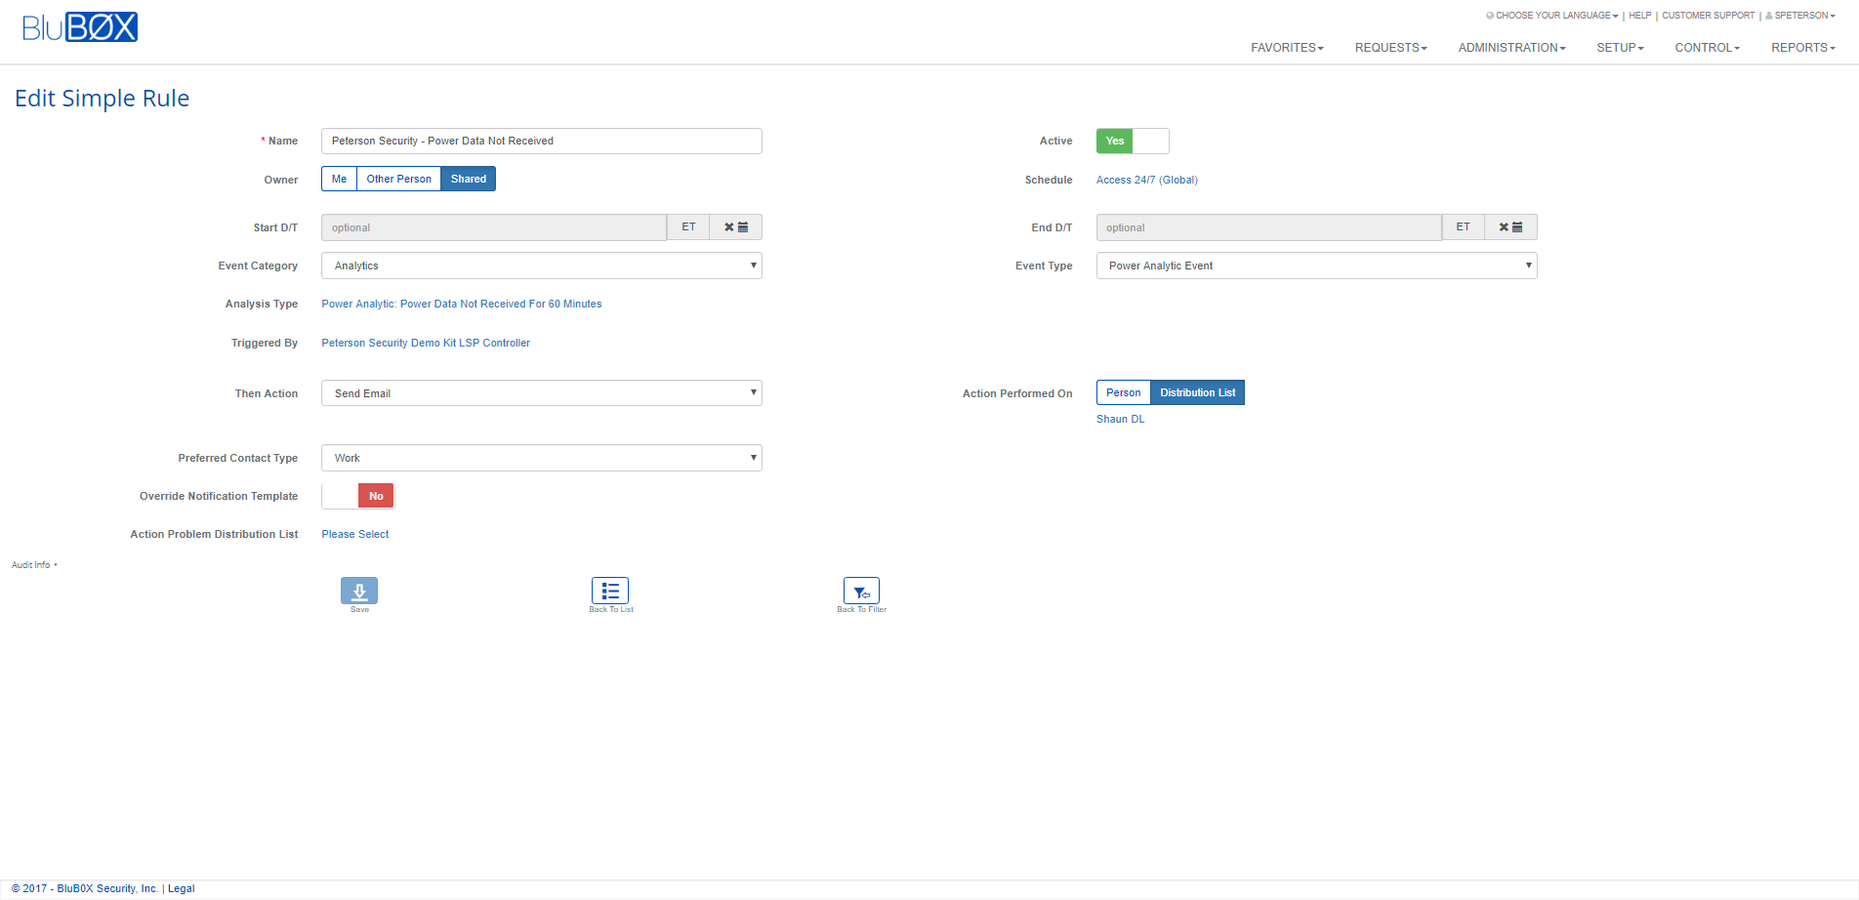Click the SPETERSON user account icon
Viewport: 1859px width, 900px height.
pos(1769,16)
